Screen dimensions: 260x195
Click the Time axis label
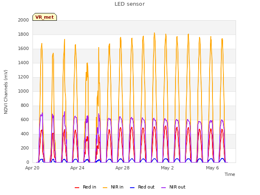pos(230,174)
